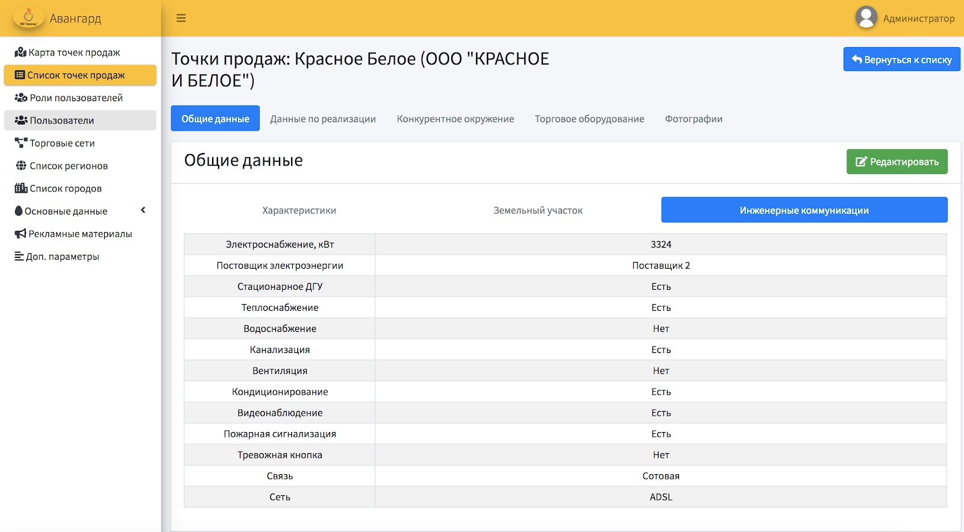Viewport: 964px width, 532px height.
Task: Click the Есть value for Видеонаблюдение
Action: click(x=661, y=413)
